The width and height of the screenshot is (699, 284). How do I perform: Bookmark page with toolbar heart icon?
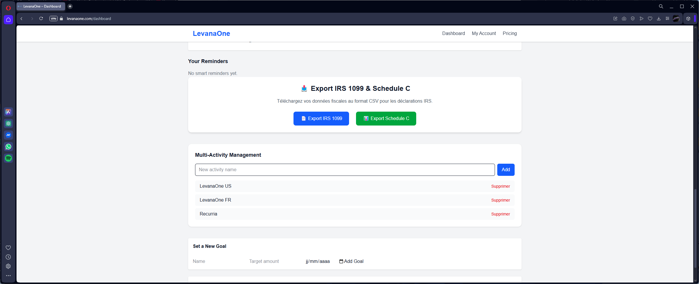[650, 19]
